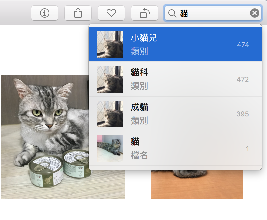Click the thumbnail beside 貓科
This screenshot has height=220, width=267.
110,79
